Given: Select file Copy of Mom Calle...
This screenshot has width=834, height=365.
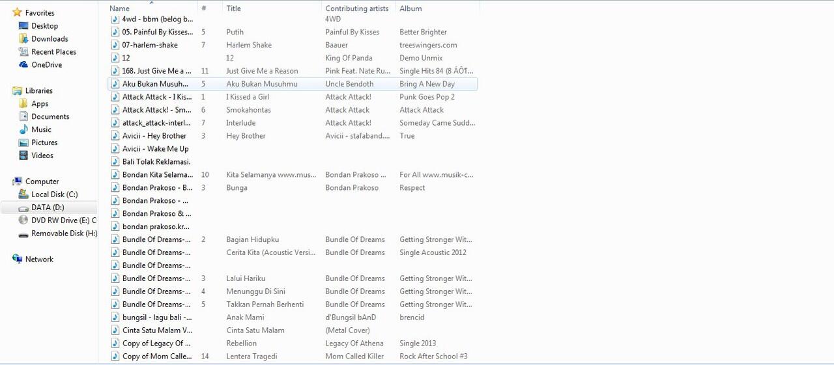Looking at the screenshot, I should click(x=157, y=357).
